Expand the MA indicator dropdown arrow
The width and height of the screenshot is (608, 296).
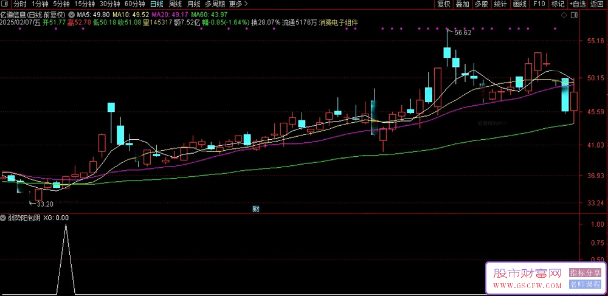coord(72,15)
